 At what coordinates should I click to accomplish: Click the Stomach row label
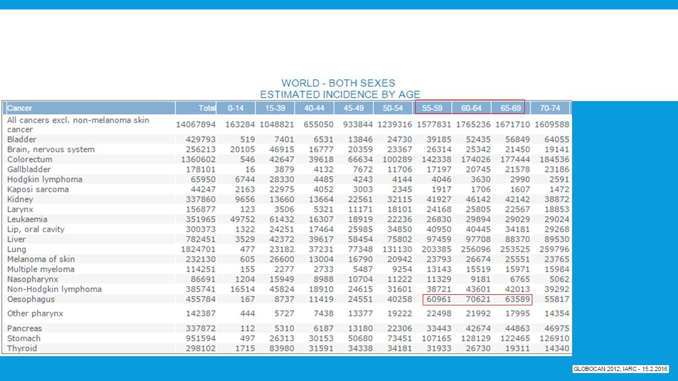[24, 339]
